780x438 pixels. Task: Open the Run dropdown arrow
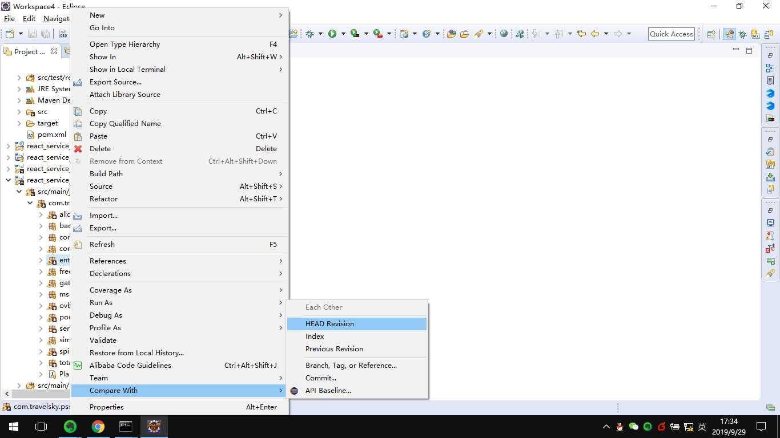click(343, 34)
